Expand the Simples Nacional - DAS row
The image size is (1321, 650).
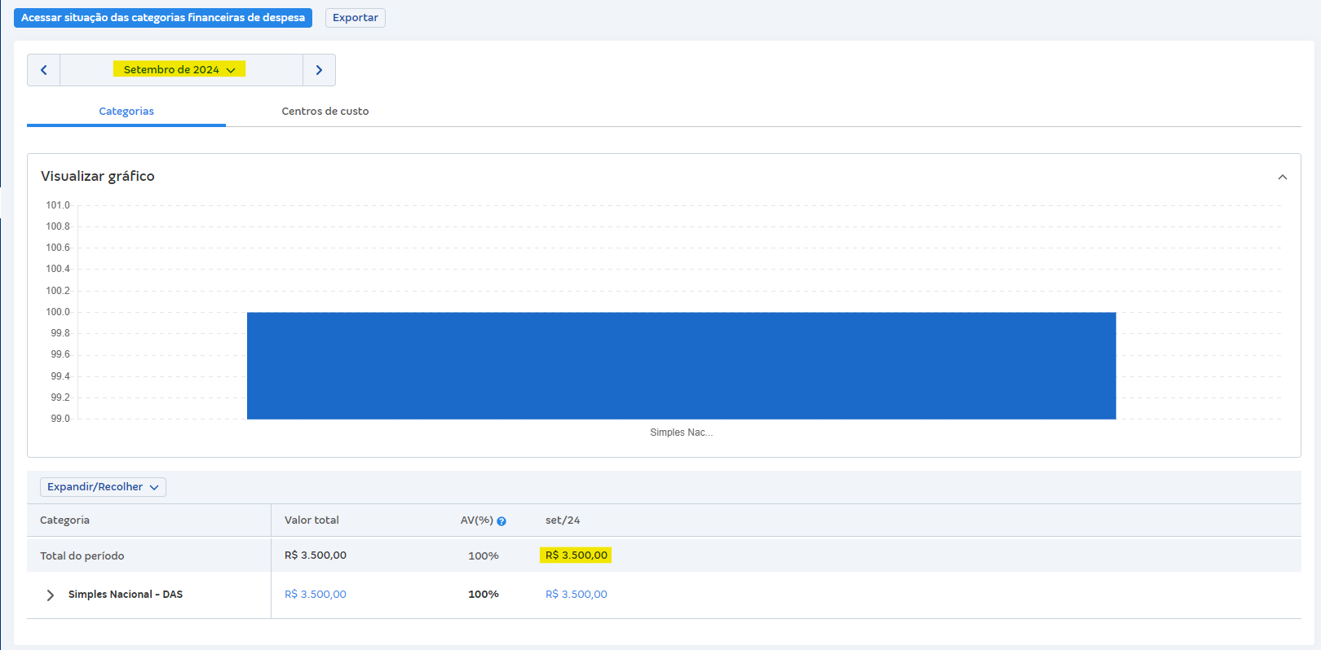click(x=51, y=595)
